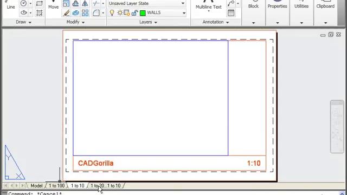
Task: Select the Array modify tool
Action: [85, 13]
